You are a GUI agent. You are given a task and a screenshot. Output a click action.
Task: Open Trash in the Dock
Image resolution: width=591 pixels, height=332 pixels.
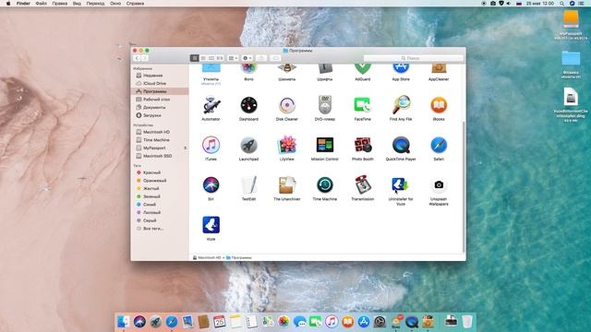pyautogui.click(x=467, y=322)
